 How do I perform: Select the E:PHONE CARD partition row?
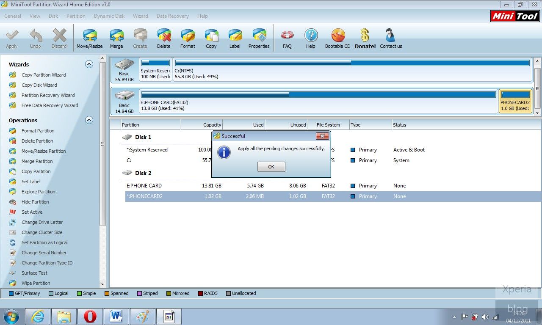click(x=144, y=186)
